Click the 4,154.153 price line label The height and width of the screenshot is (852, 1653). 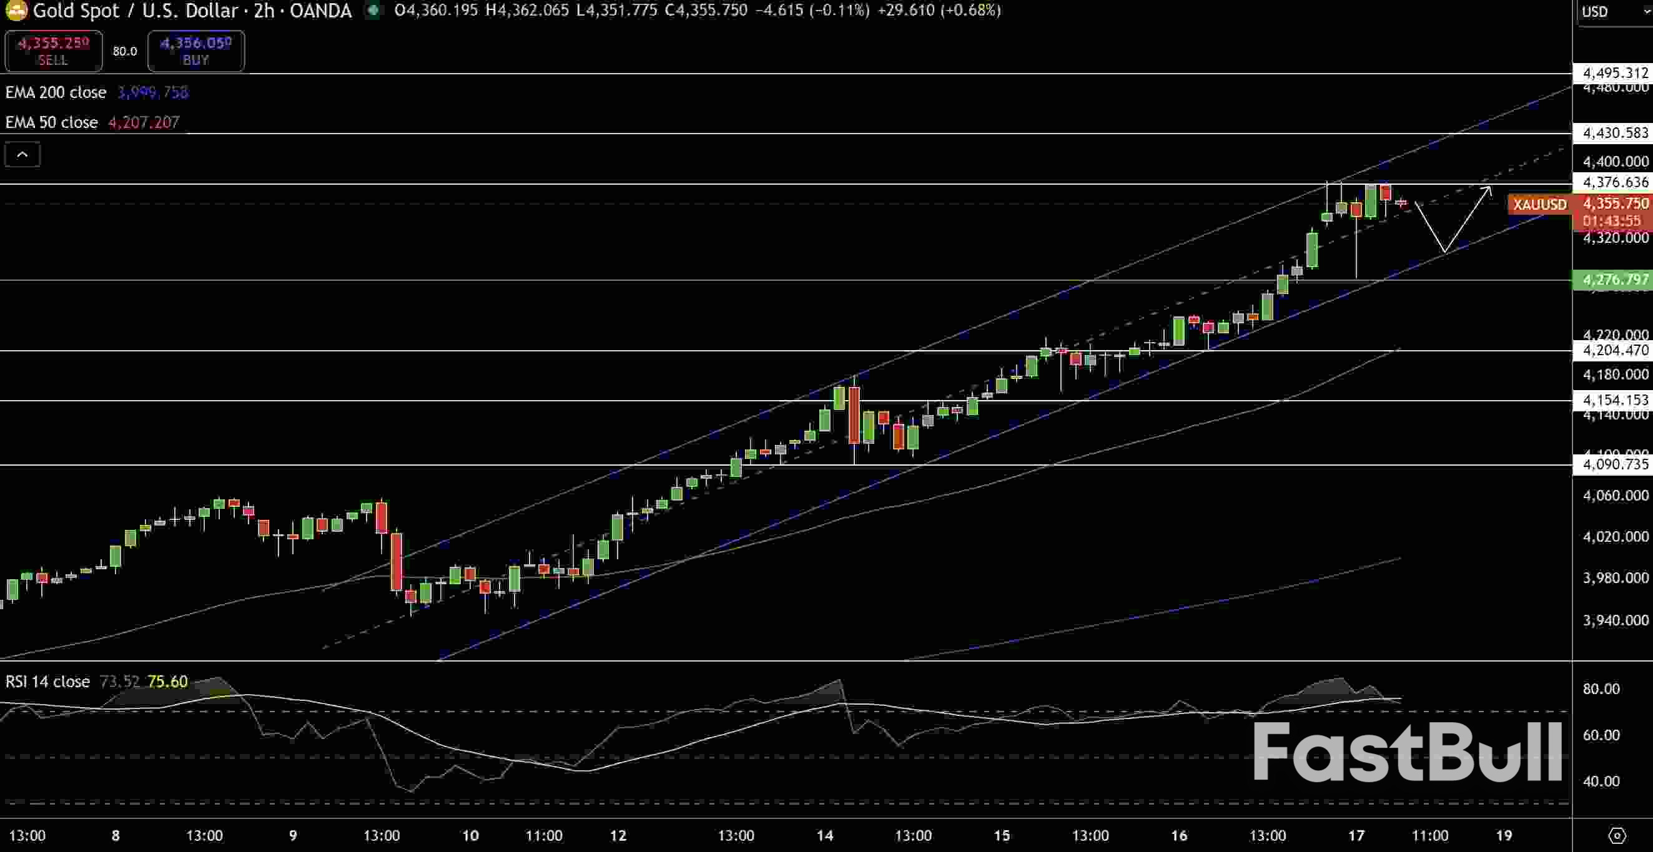pyautogui.click(x=1614, y=400)
